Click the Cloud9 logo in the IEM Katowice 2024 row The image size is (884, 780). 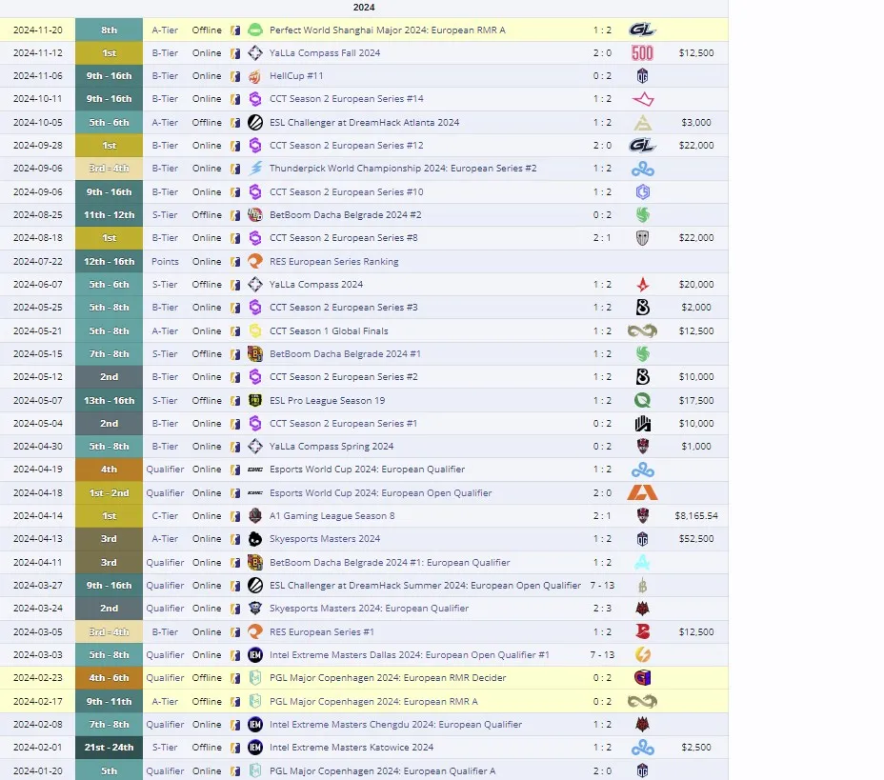click(x=643, y=748)
